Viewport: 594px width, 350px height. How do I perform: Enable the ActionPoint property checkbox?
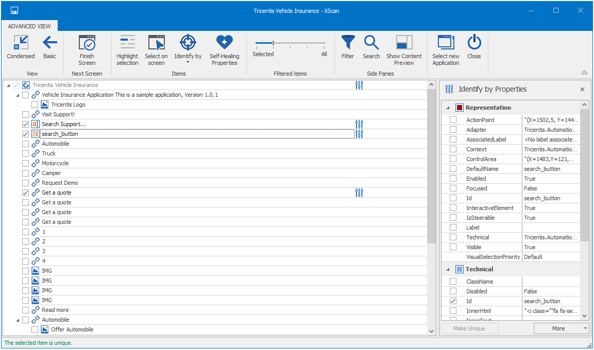coord(453,120)
